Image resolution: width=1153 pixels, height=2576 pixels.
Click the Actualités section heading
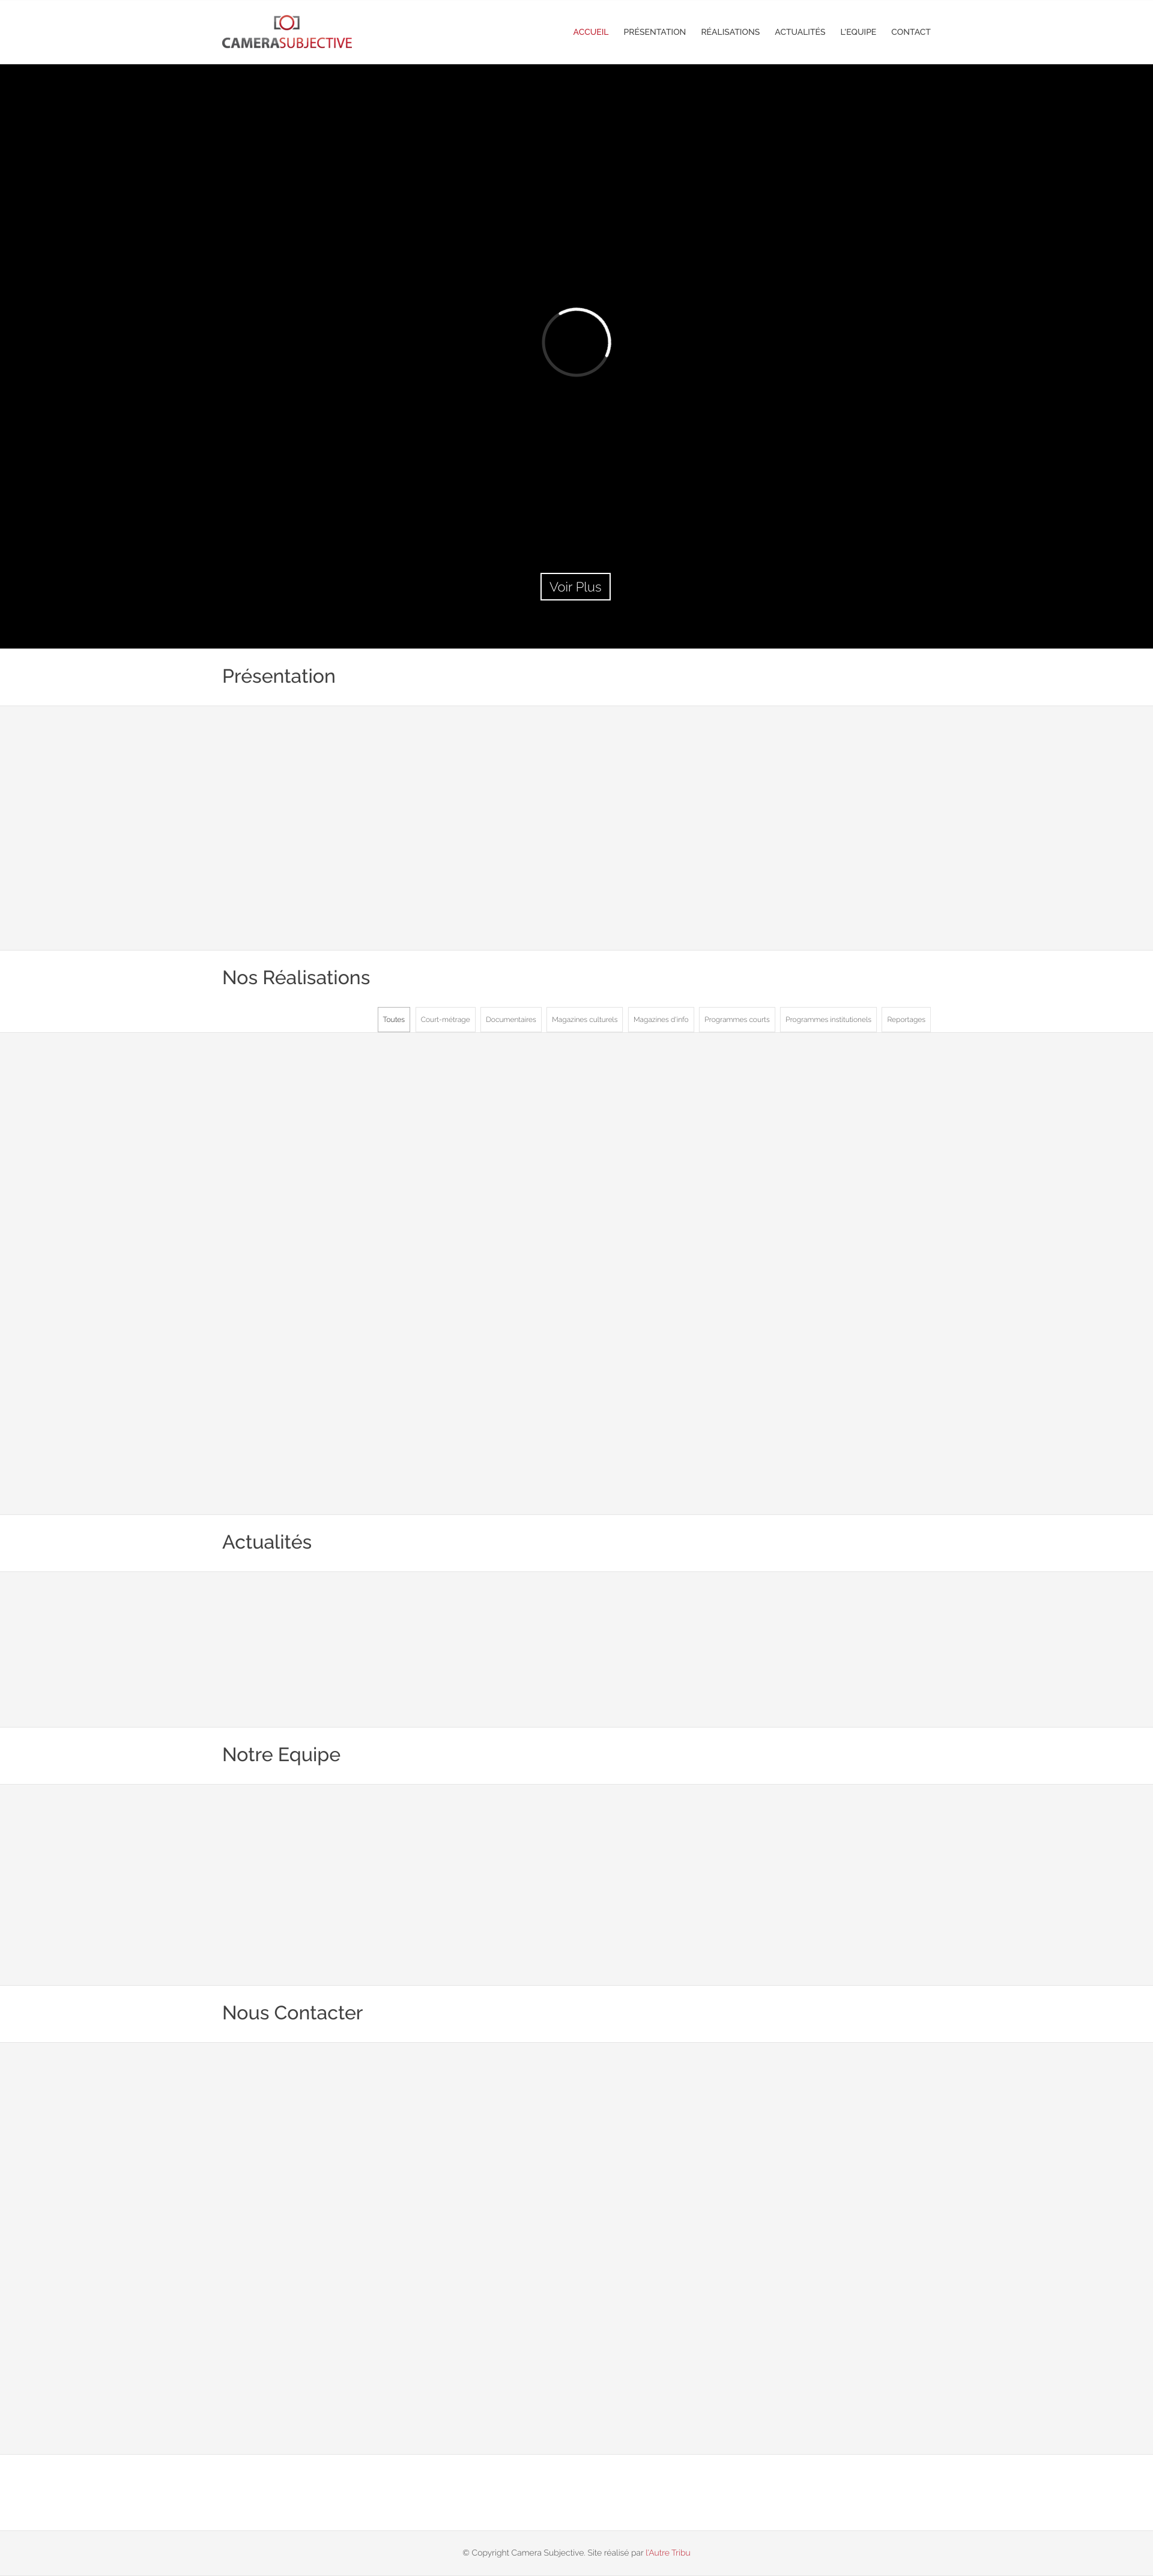(267, 1542)
